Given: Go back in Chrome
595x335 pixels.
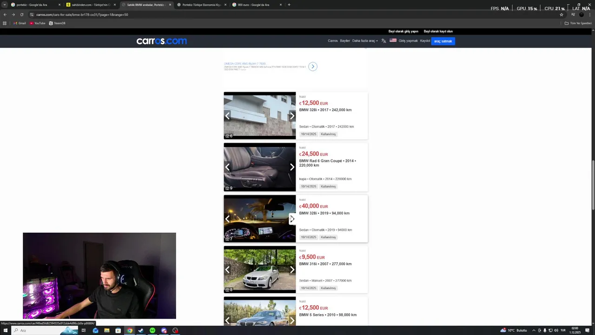Looking at the screenshot, I should pyautogui.click(x=5, y=14).
